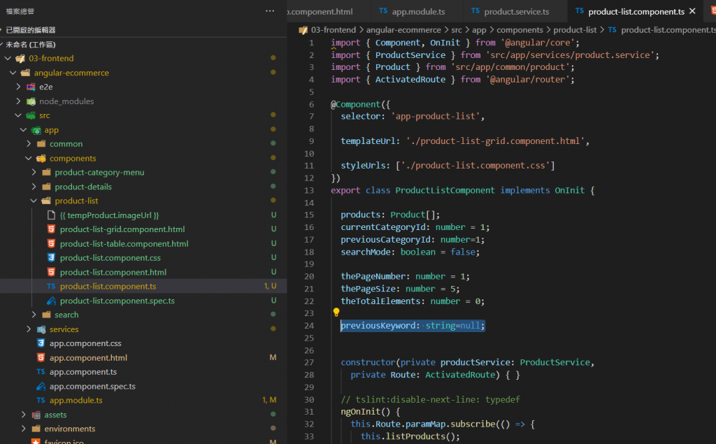Click HTML icon of app.component.html
The width and height of the screenshot is (716, 444).
click(41, 358)
